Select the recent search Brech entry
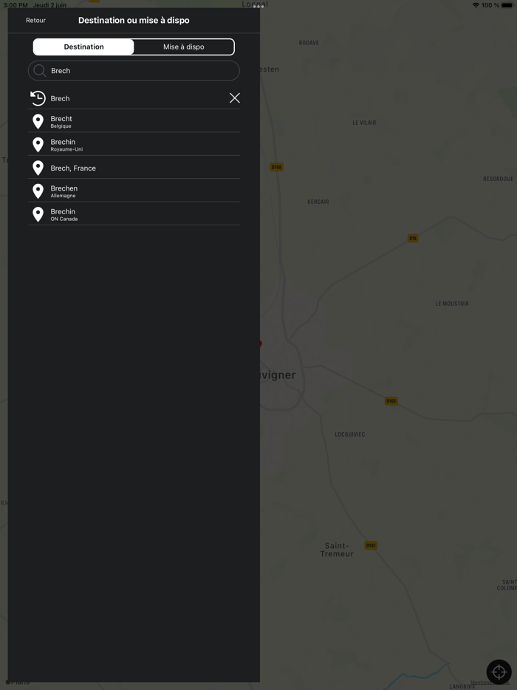This screenshot has height=690, width=517. [x=134, y=98]
